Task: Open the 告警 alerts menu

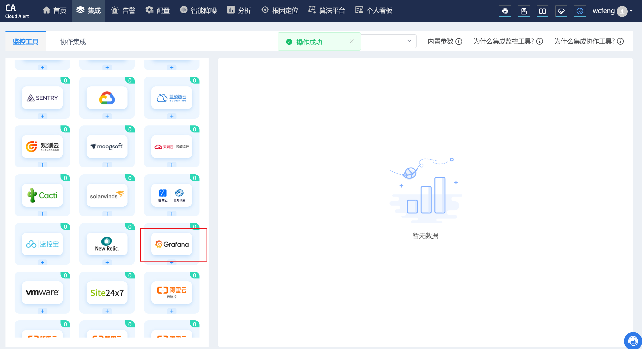Action: click(123, 11)
